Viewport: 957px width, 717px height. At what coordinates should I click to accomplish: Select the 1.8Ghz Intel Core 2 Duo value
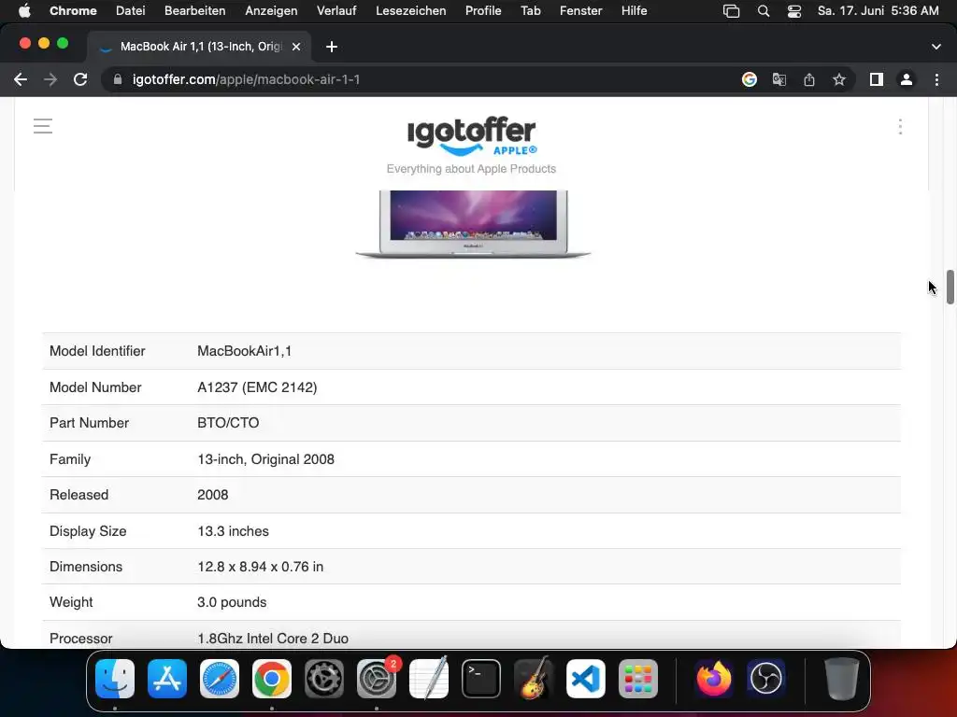click(x=273, y=639)
